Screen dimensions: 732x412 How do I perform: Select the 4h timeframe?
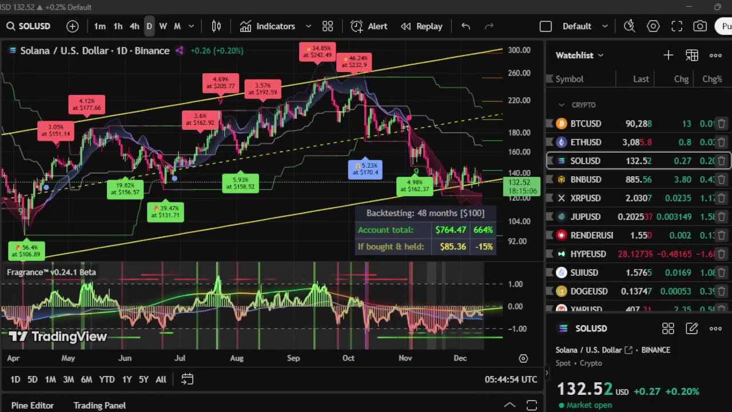(x=134, y=26)
